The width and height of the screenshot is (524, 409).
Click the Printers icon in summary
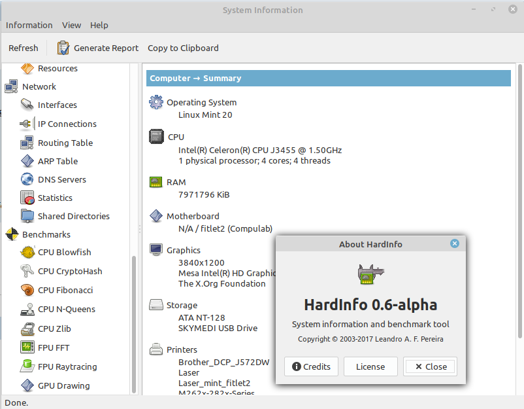(156, 349)
